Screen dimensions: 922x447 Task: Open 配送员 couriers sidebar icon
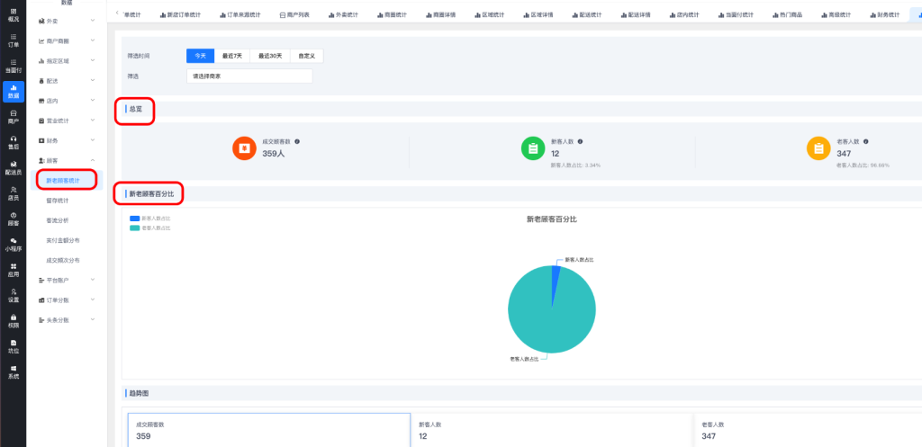13,167
